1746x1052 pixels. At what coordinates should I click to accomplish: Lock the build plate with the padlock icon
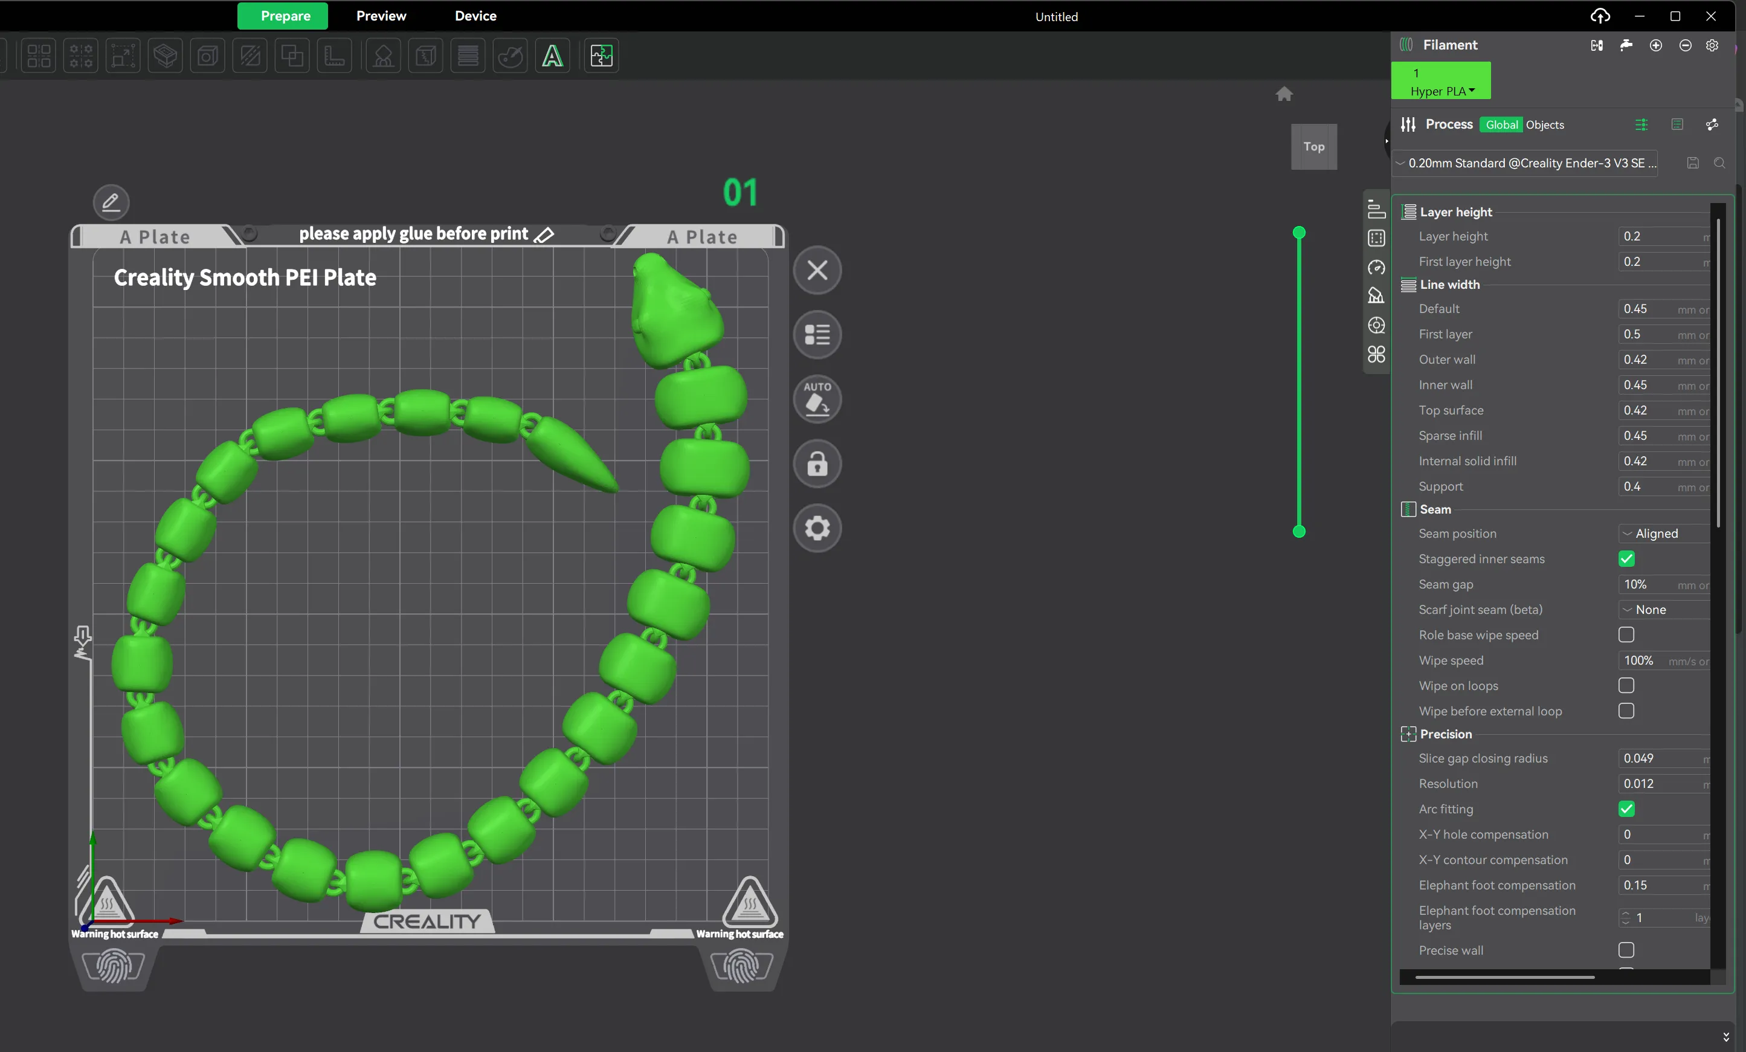(817, 463)
